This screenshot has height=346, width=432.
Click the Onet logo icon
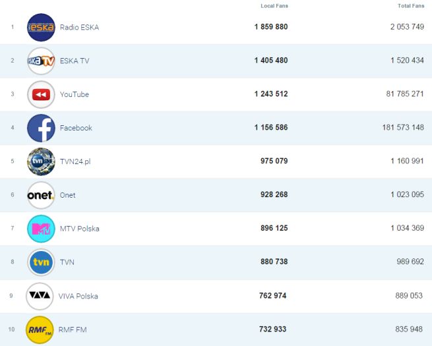41,195
